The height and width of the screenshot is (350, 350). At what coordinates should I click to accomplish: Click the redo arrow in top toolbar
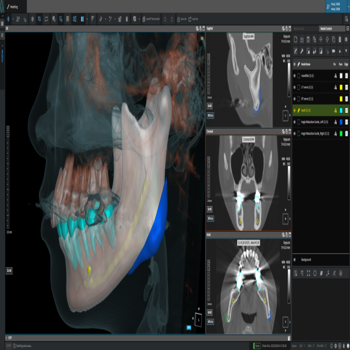click(x=172, y=19)
